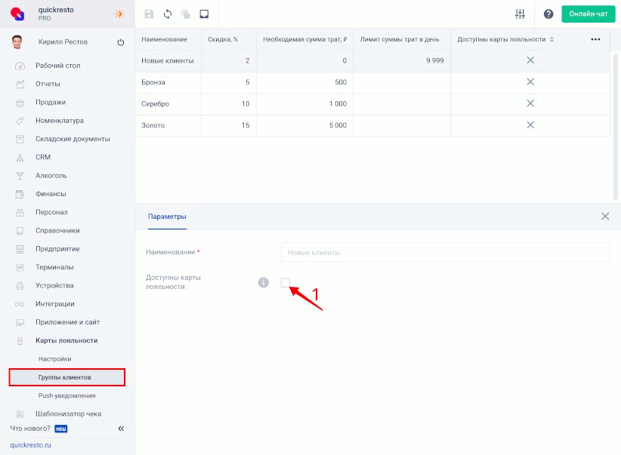Select the Золото table row
Screen dimensions: 621x455
click(x=372, y=125)
